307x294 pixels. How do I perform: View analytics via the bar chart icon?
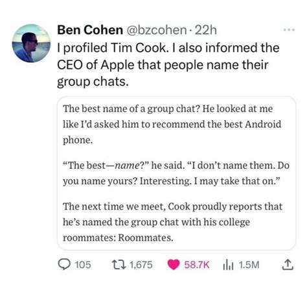[228, 265]
